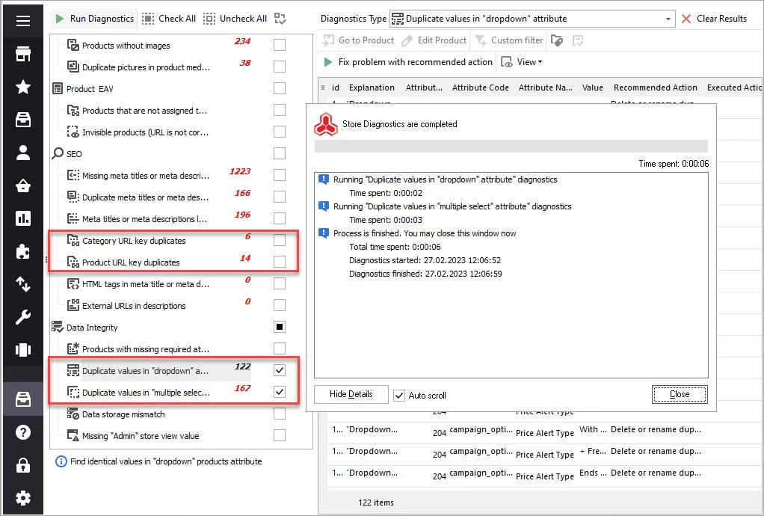Viewport: 764px width, 516px height.
Task: Open the puzzle piece addons sidebar icon
Action: point(23,251)
